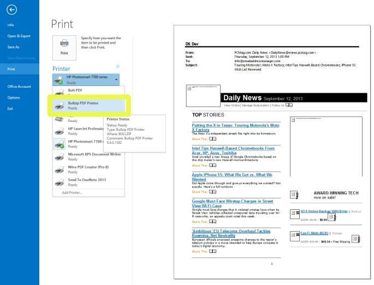Click SOS Online Backup link in preview

[324, 211]
